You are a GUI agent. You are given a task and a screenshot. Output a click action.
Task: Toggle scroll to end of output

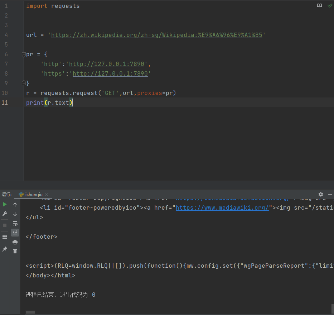[15, 233]
